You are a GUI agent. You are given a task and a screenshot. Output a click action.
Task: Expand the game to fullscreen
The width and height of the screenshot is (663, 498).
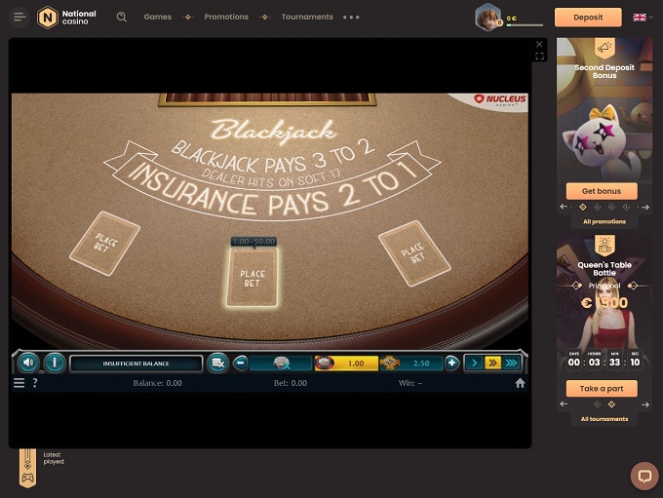[540, 57]
